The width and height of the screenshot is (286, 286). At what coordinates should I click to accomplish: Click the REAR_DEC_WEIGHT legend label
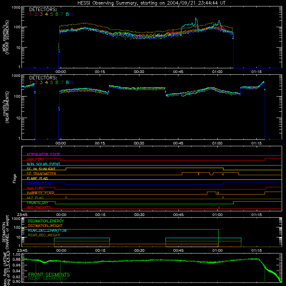tap(44, 235)
